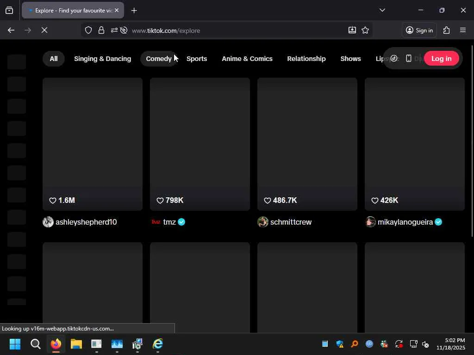This screenshot has width=474, height=355.
Task: Open schmittcrew's video thumbnail
Action: pyautogui.click(x=307, y=144)
